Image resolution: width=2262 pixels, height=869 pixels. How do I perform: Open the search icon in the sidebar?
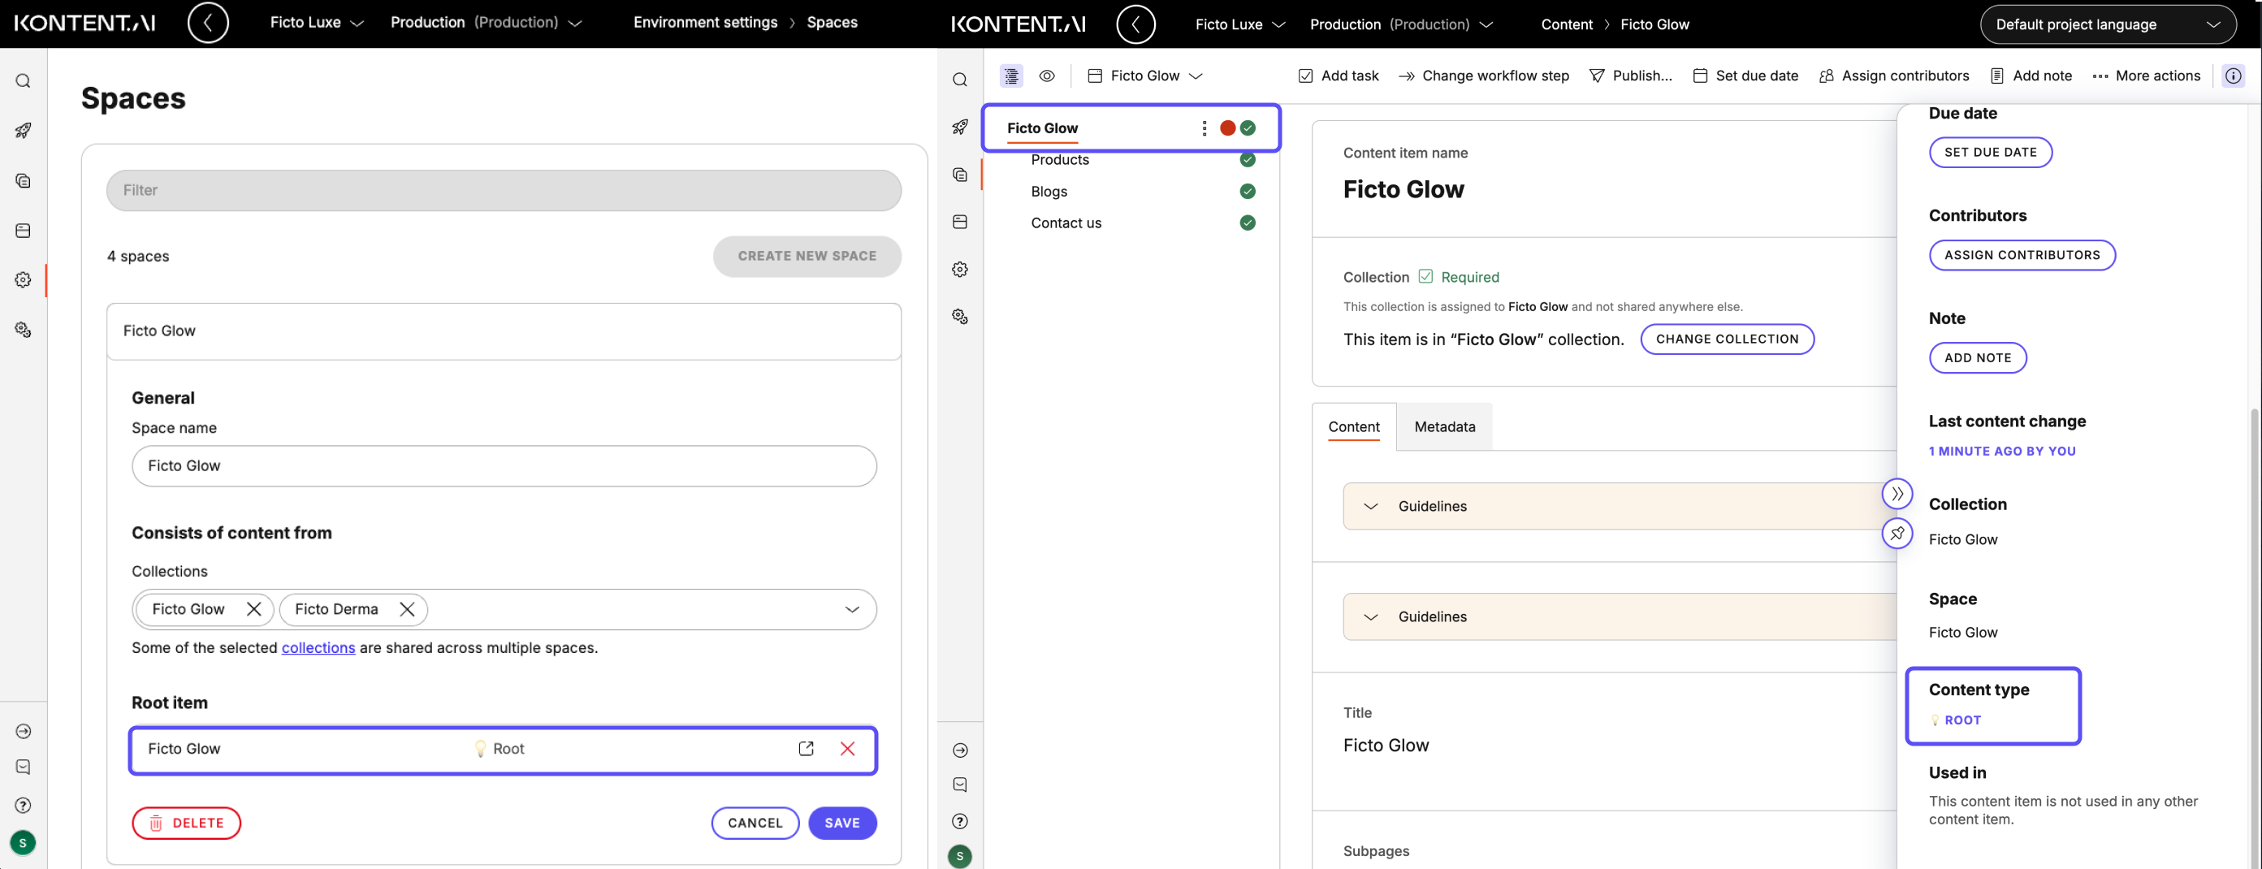(23, 79)
